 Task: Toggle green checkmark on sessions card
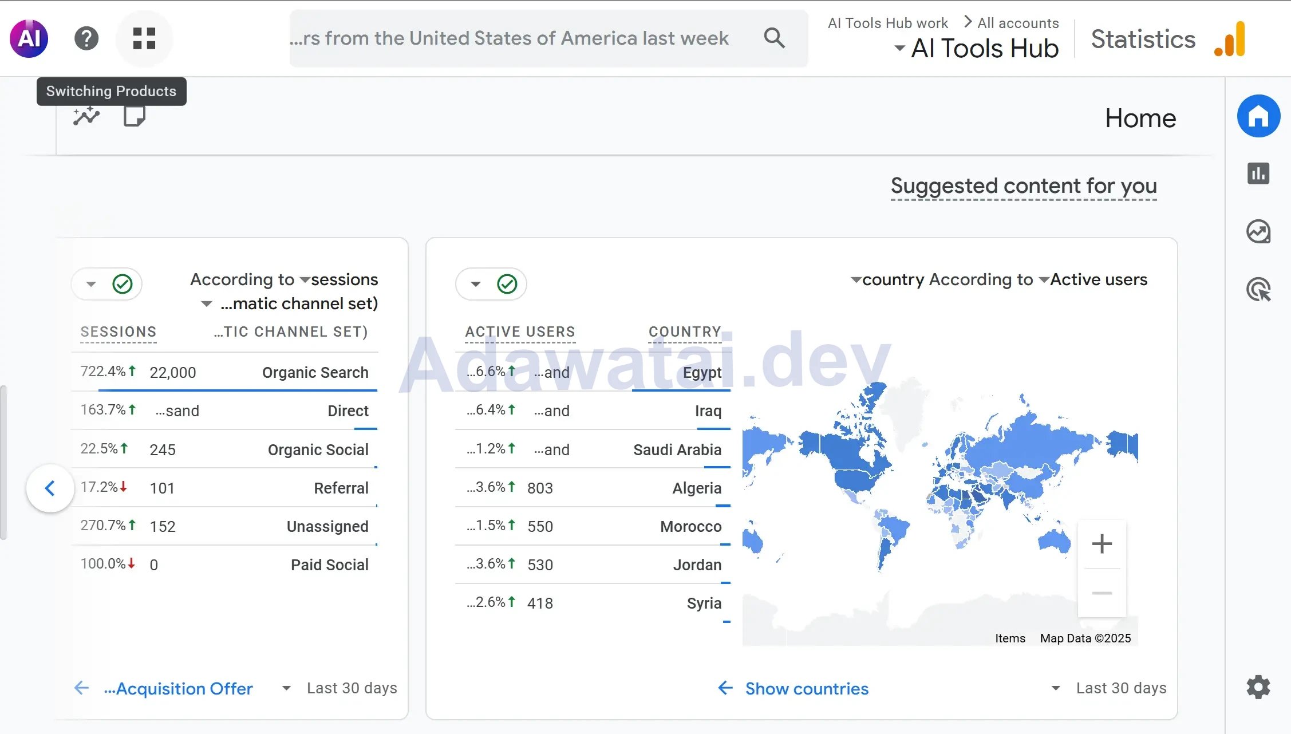click(x=122, y=284)
